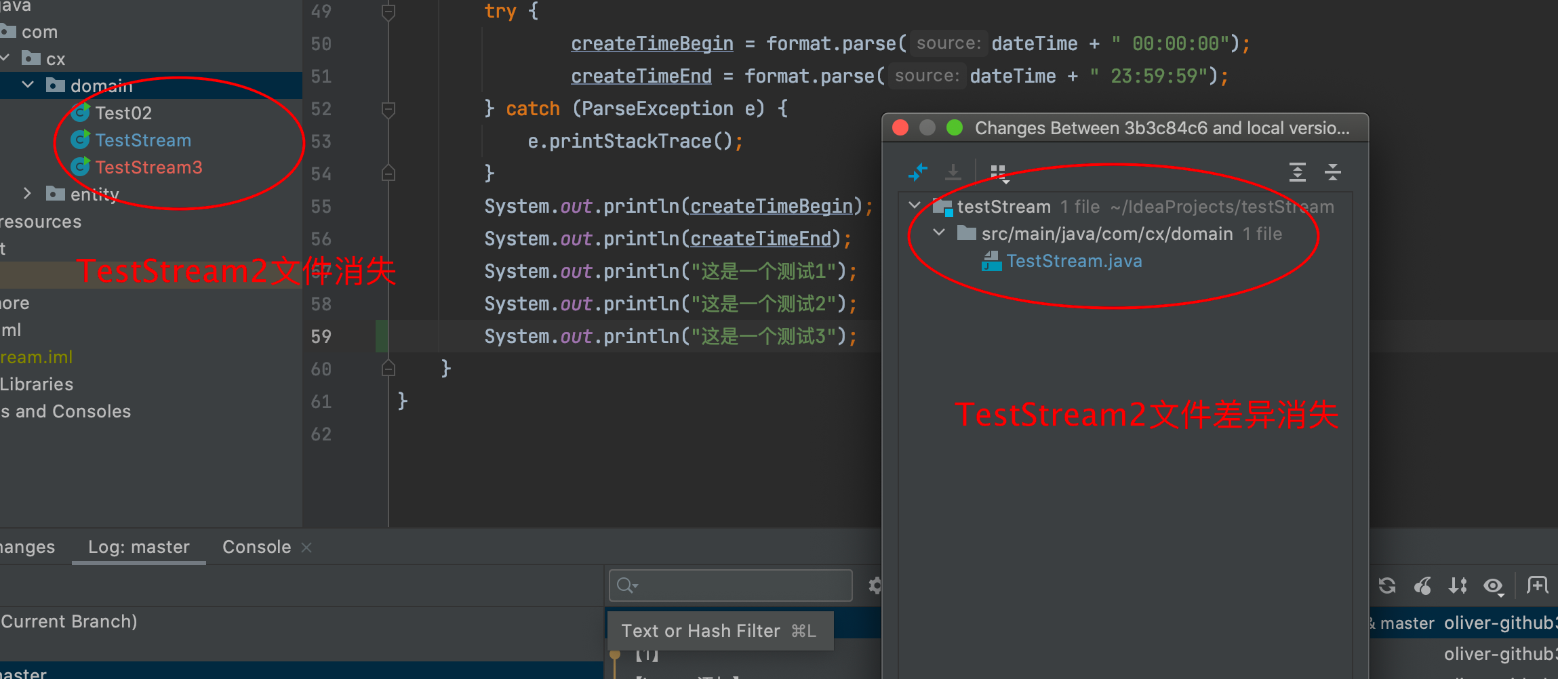Click the domain package folder icon
This screenshot has width=1558, height=679.
(x=56, y=85)
